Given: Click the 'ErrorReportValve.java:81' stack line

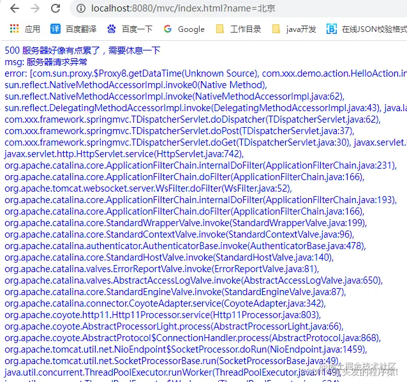Looking at the screenshot, I should 161,269.
